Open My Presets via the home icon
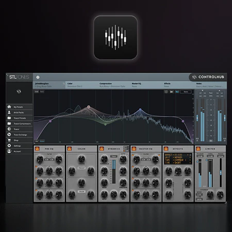This screenshot has height=232, width=232. 9,107
